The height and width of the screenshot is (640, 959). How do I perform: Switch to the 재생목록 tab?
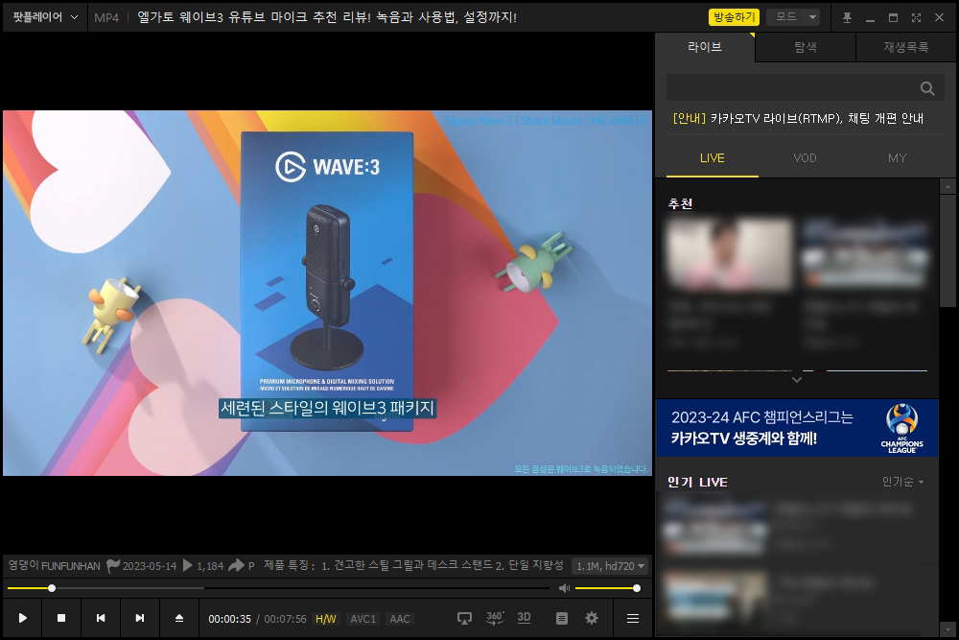click(906, 47)
